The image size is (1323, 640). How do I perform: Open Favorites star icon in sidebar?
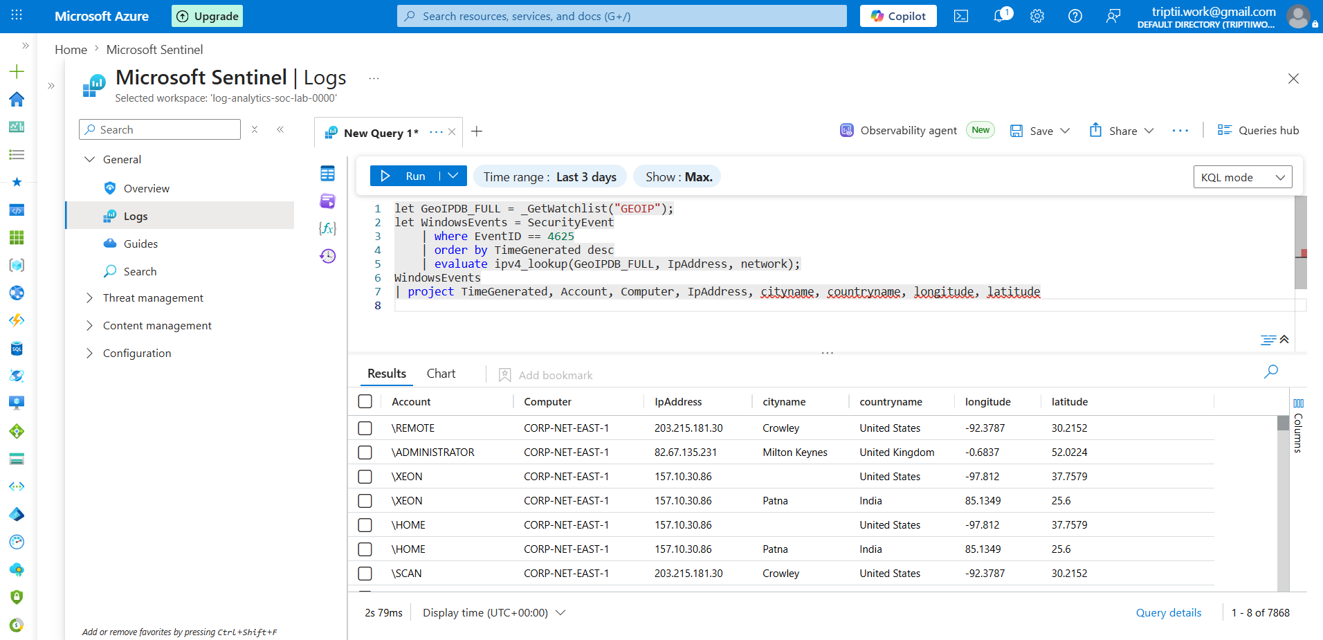tap(17, 182)
